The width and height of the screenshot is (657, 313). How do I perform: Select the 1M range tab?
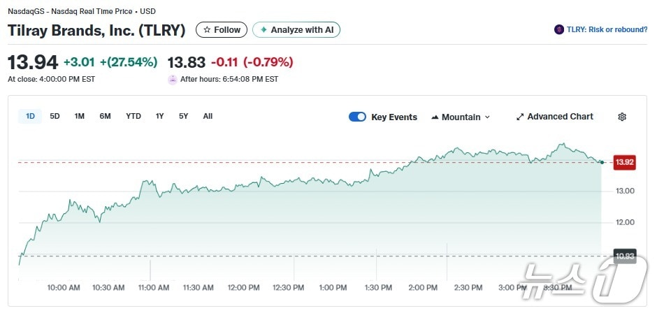click(80, 116)
